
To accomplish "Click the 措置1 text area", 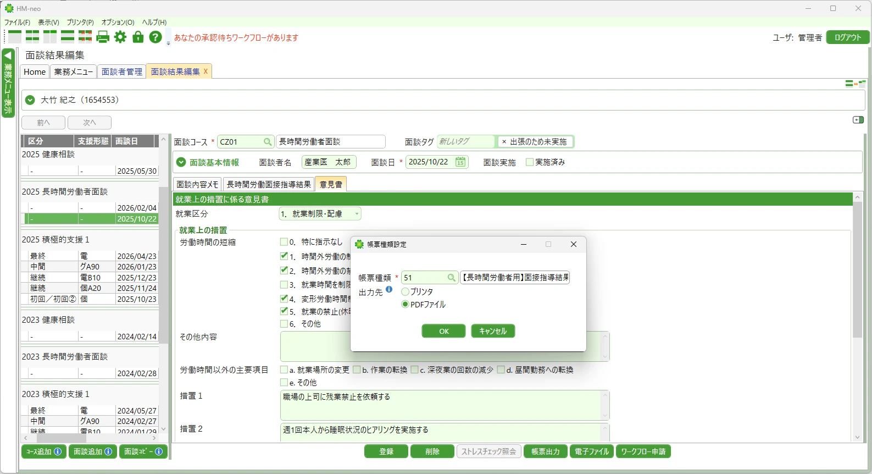I will point(445,405).
